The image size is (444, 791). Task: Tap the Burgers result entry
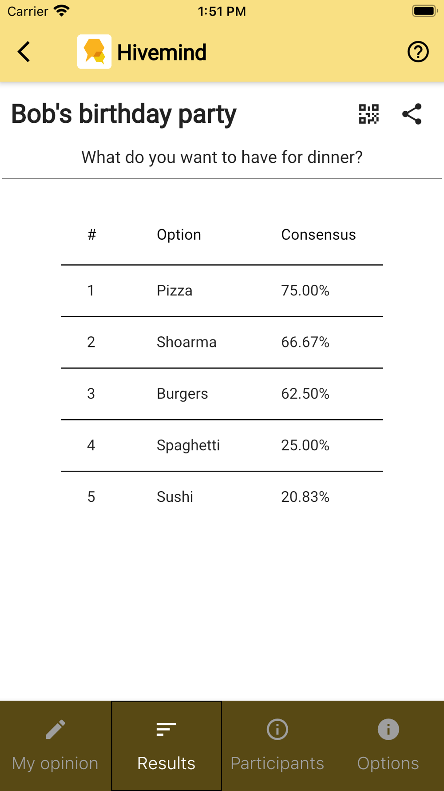tap(222, 394)
